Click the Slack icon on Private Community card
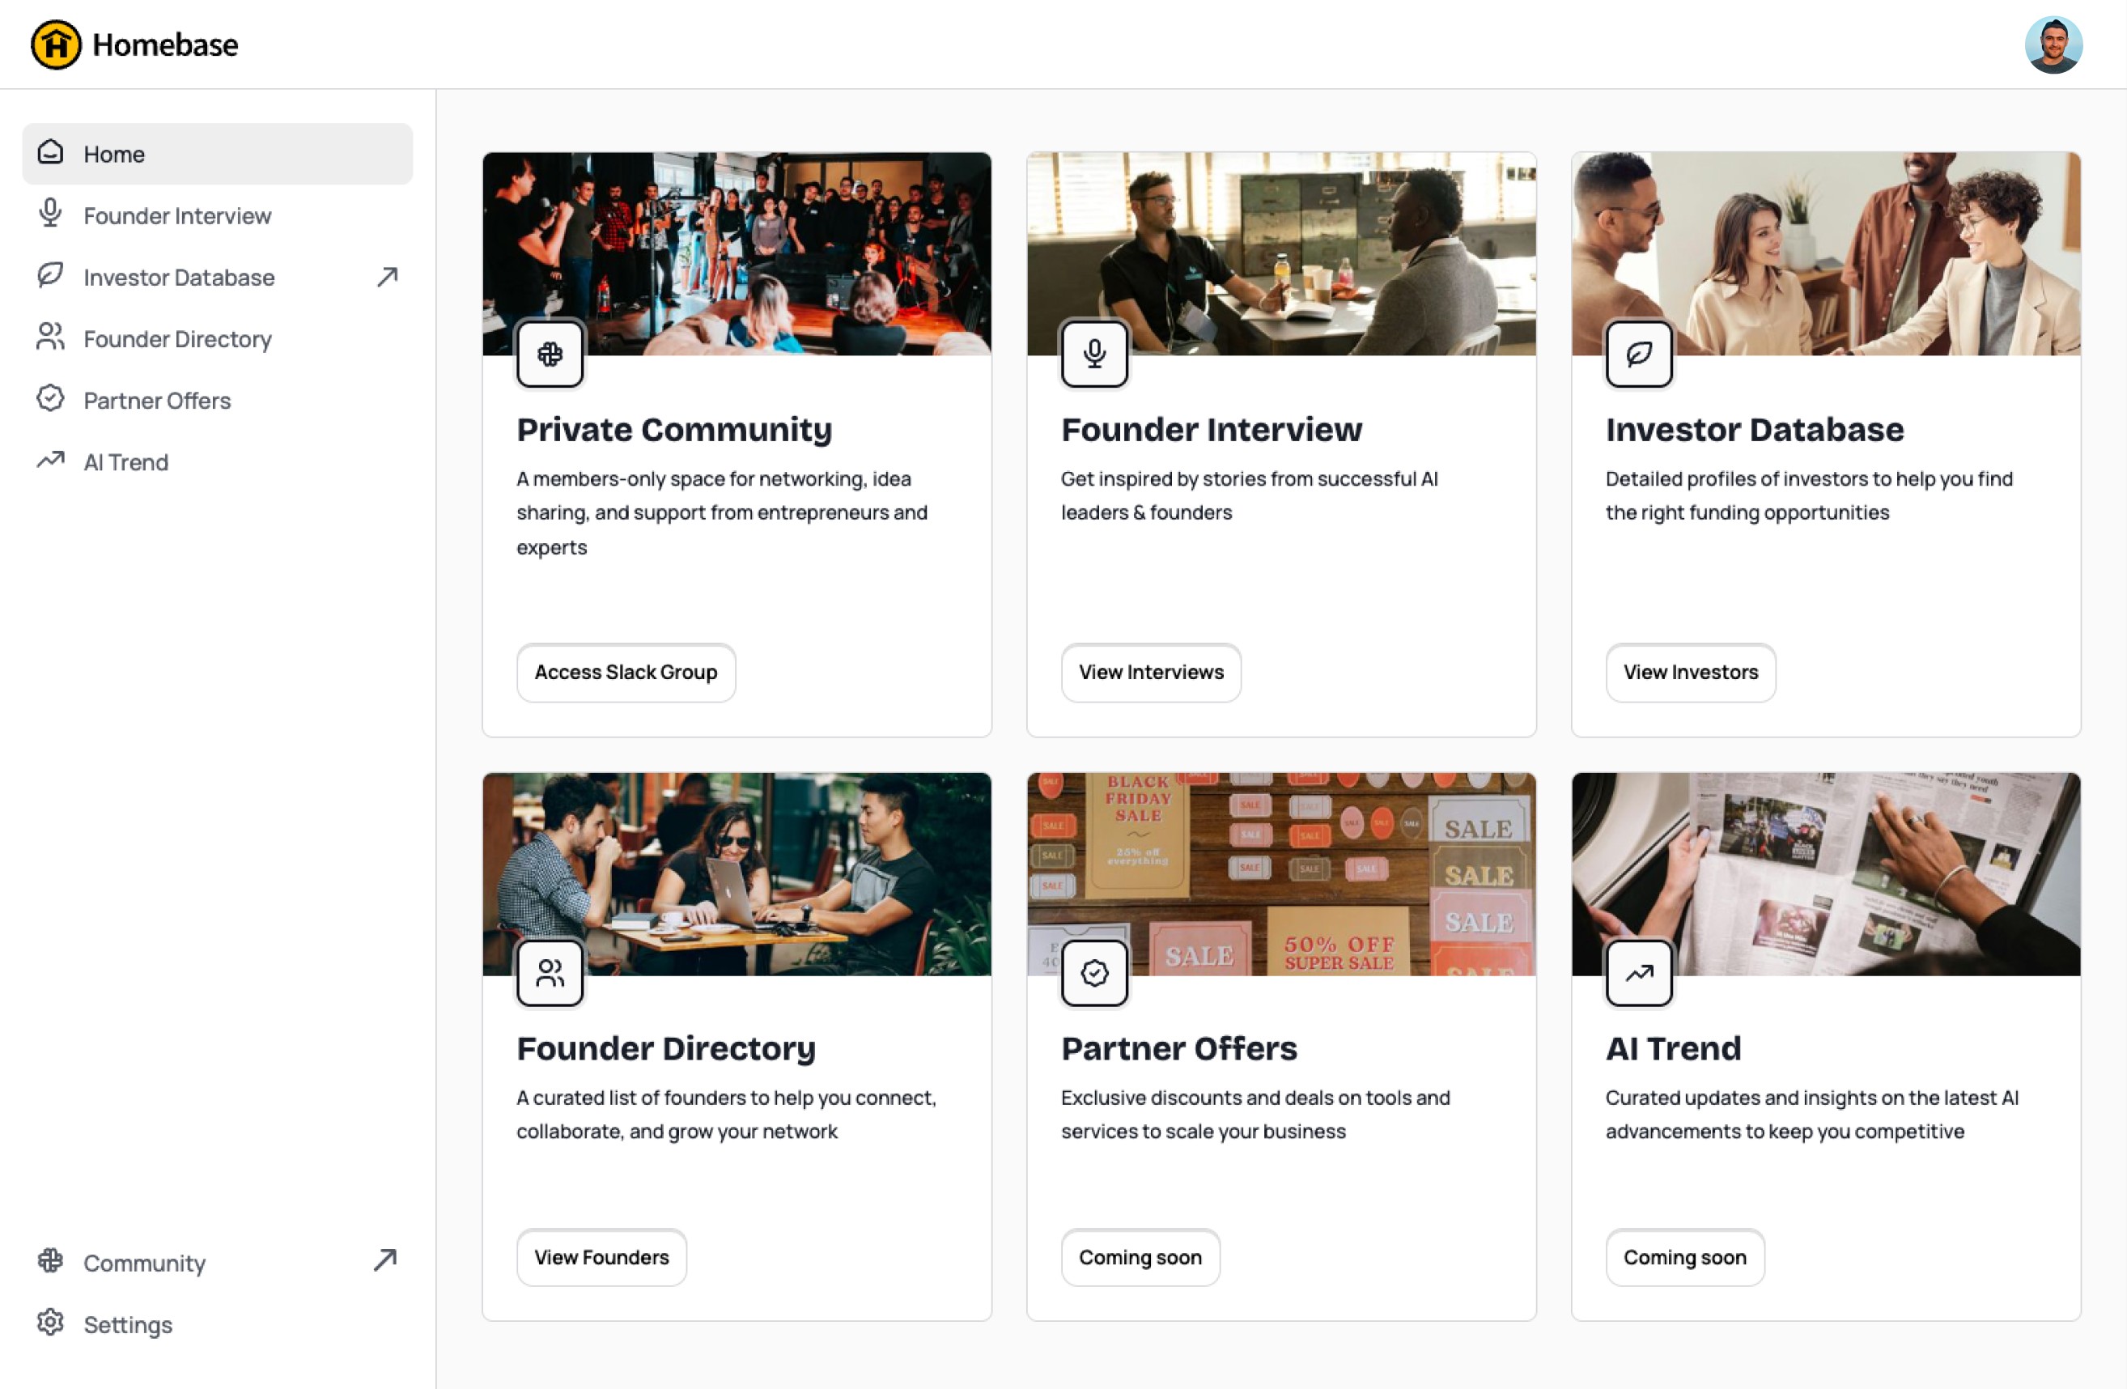This screenshot has height=1389, width=2127. click(x=550, y=354)
